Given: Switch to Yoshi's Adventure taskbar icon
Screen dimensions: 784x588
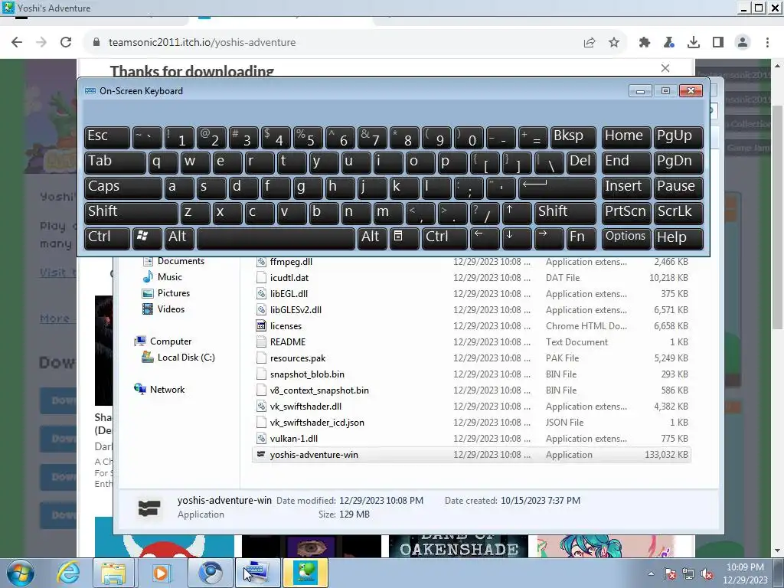Looking at the screenshot, I should [306, 573].
